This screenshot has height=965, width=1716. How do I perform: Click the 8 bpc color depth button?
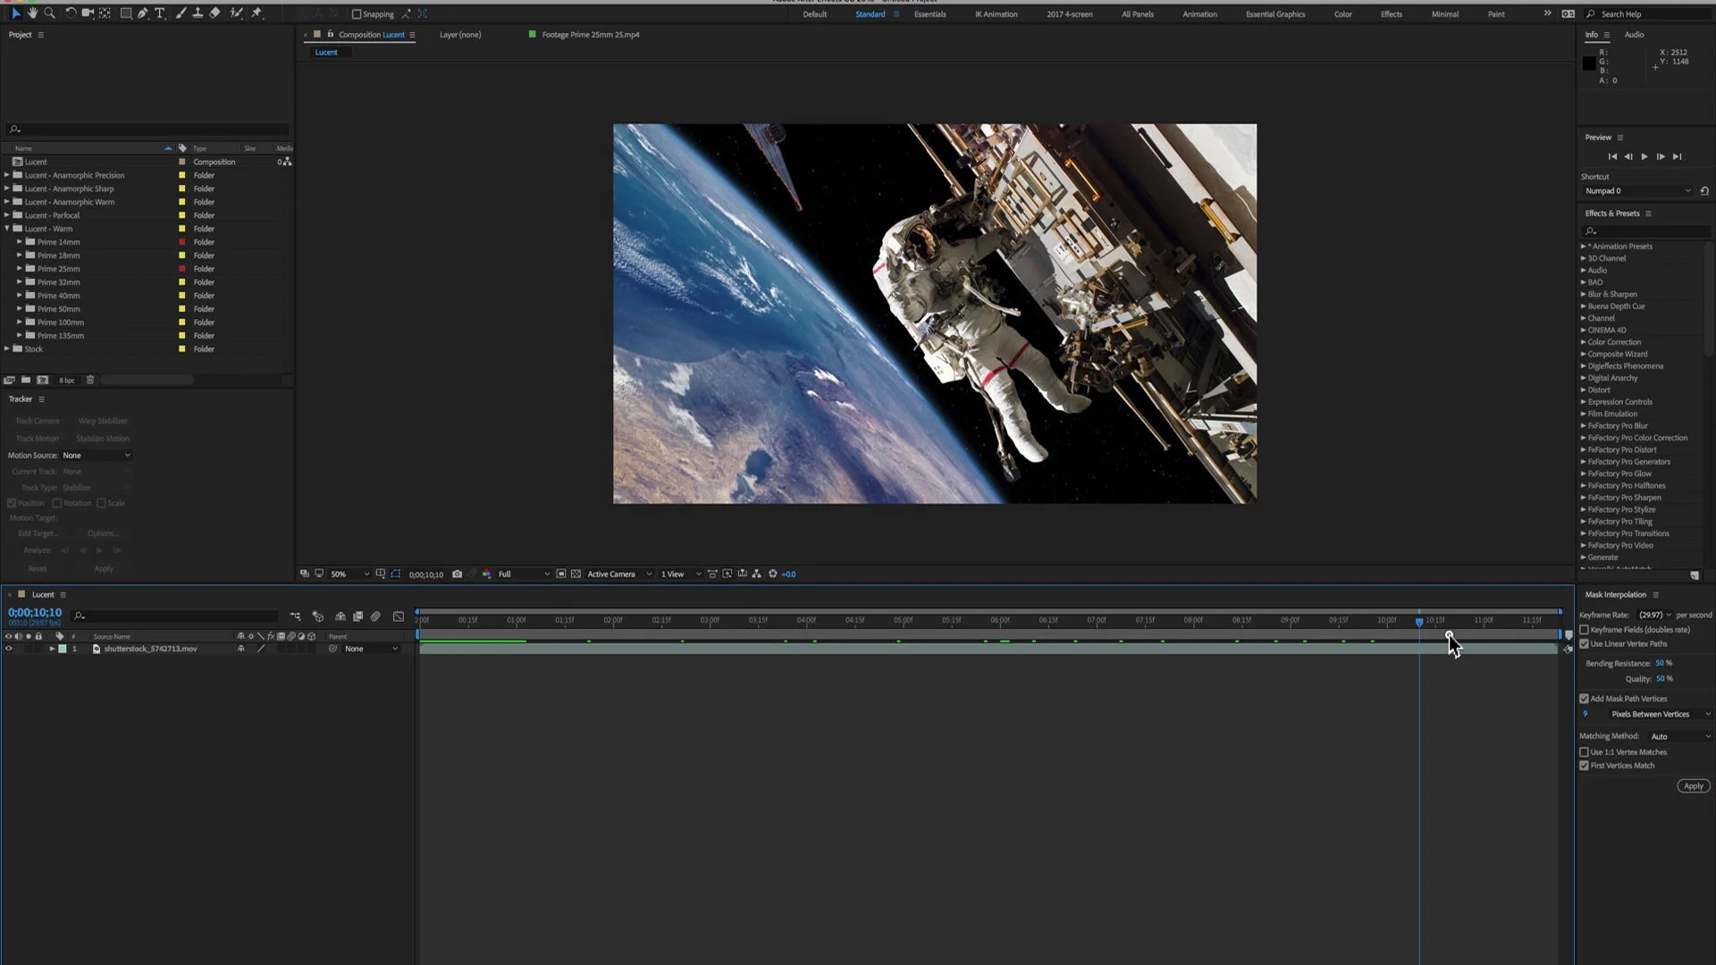click(67, 381)
